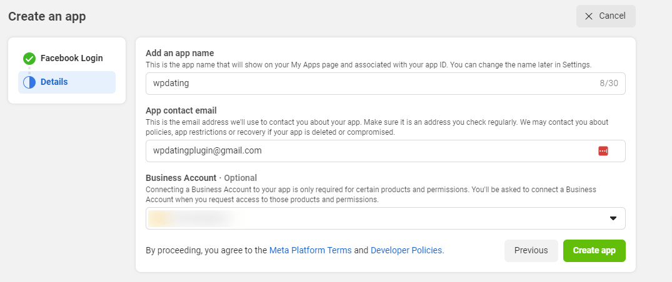
Task: Select the Details step
Action: (x=67, y=82)
